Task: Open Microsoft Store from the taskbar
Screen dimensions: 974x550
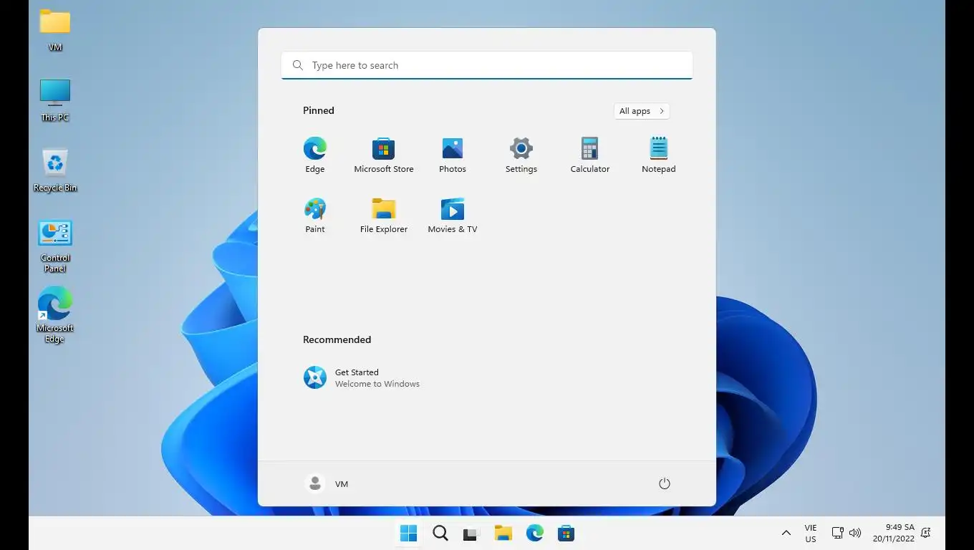Action: pos(566,534)
